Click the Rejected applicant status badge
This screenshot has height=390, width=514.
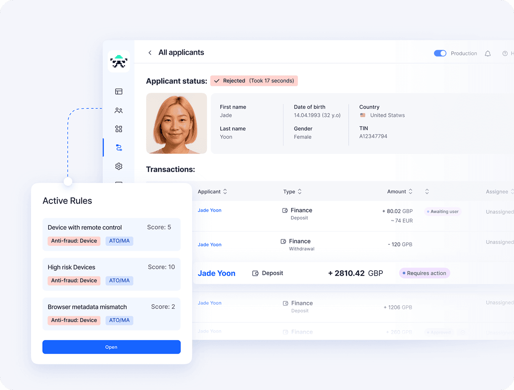click(x=254, y=81)
